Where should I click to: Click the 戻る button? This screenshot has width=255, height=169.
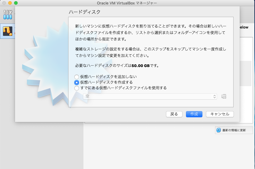174,114
